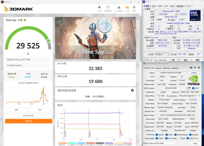Switch to the Sensors tab in GPU-Z

[158, 68]
